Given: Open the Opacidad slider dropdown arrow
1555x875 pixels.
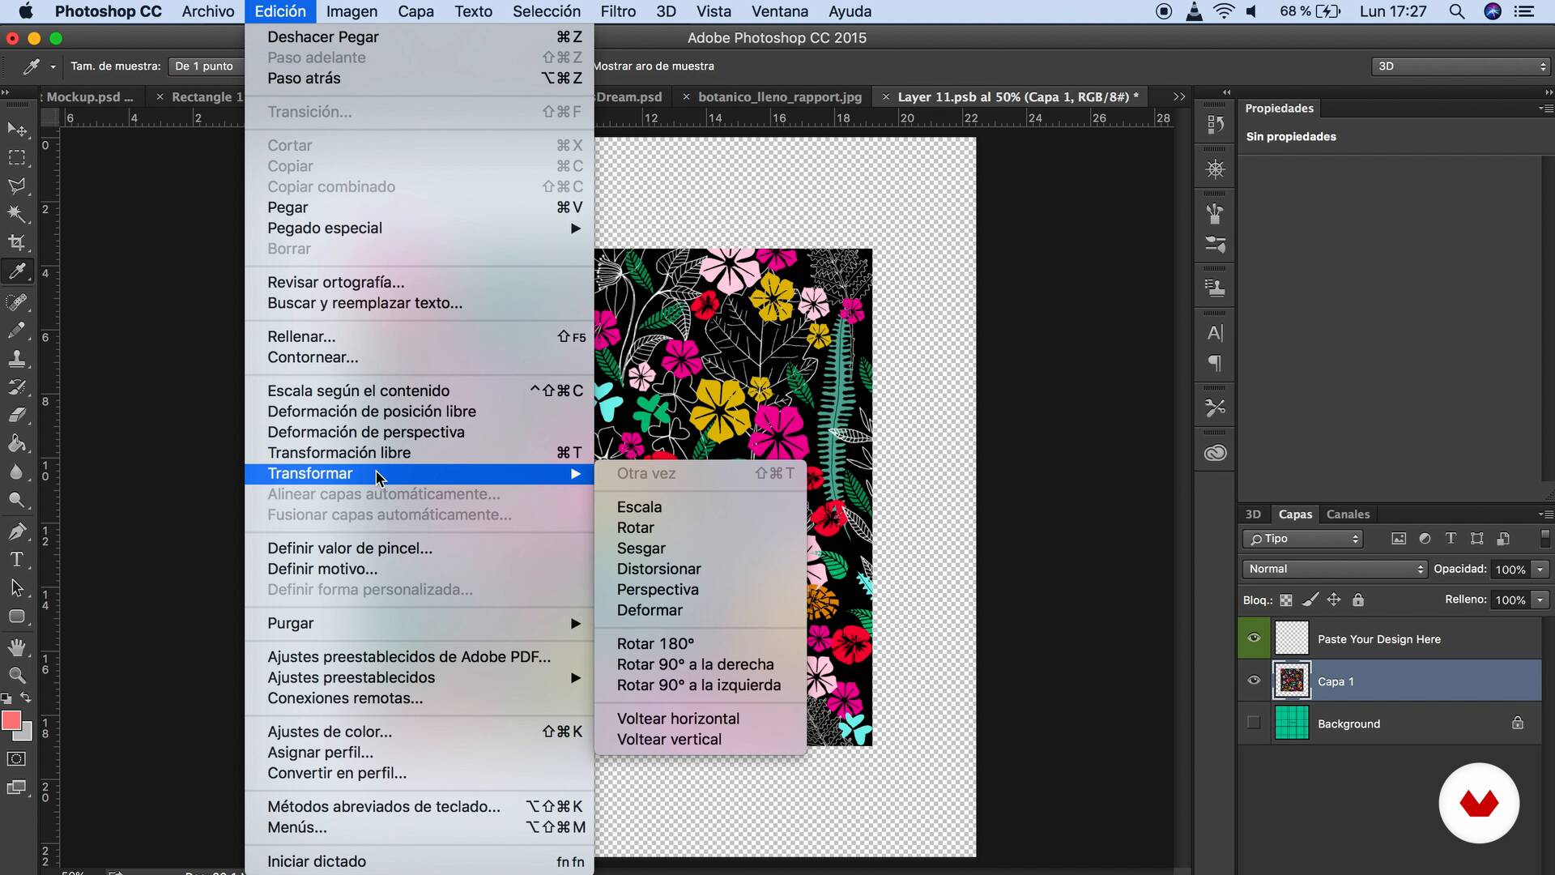Looking at the screenshot, I should [1540, 570].
